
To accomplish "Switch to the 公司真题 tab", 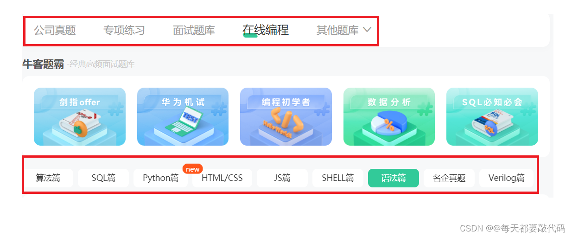I will tap(55, 31).
